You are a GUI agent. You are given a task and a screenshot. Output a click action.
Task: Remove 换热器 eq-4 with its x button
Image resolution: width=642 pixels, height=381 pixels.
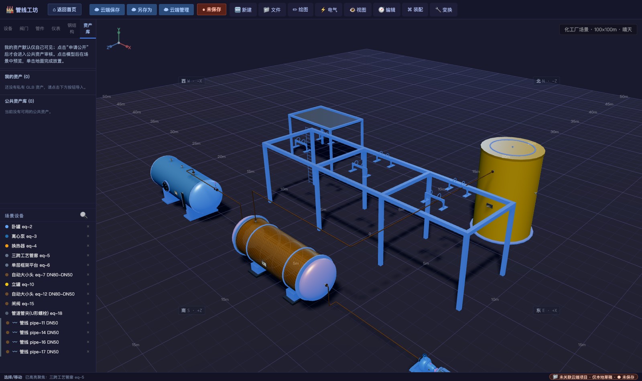pos(88,246)
